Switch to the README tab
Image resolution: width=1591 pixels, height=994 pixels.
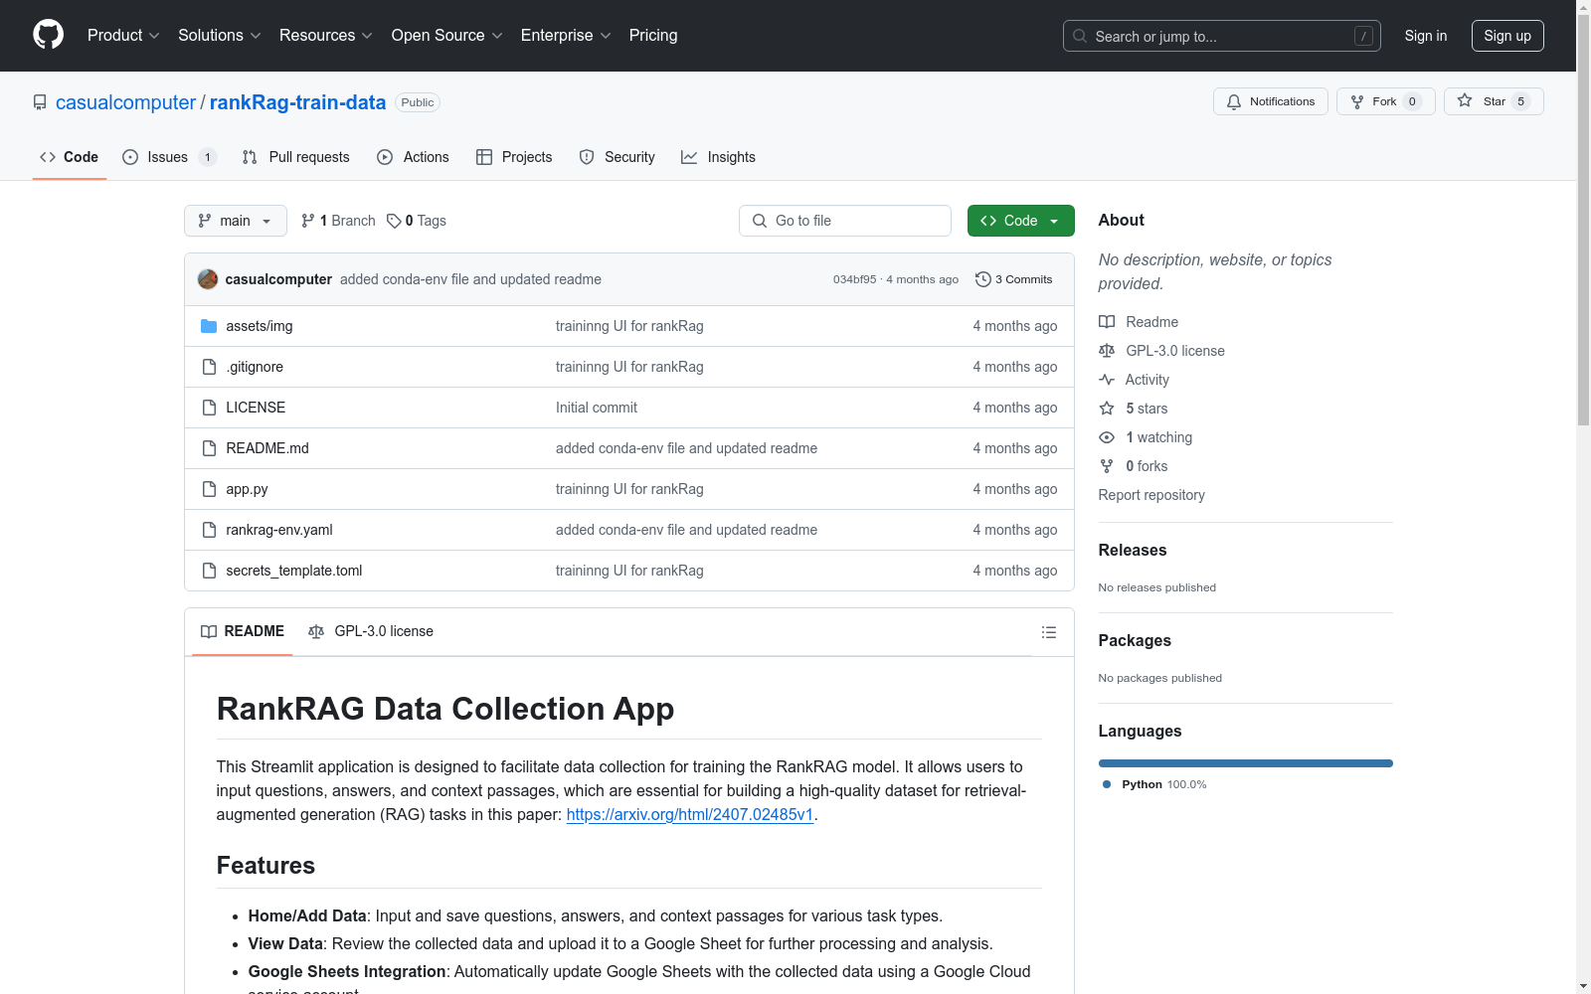pos(243,631)
